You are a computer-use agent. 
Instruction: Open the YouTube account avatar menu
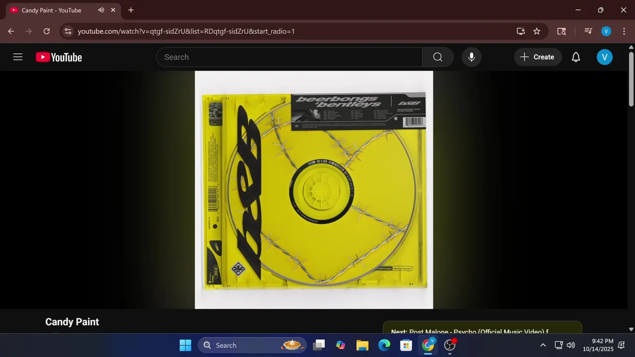coord(604,57)
